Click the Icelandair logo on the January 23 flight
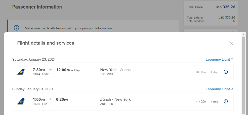This screenshot has height=115, width=248. pyautogui.click(x=21, y=72)
